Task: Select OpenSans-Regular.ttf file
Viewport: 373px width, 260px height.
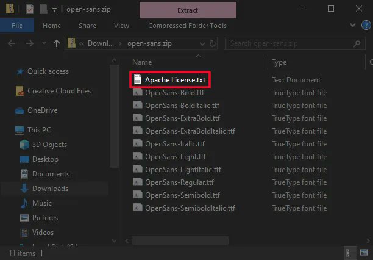Action: pos(179,182)
